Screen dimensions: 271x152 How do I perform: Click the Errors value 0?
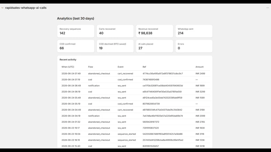179,48
